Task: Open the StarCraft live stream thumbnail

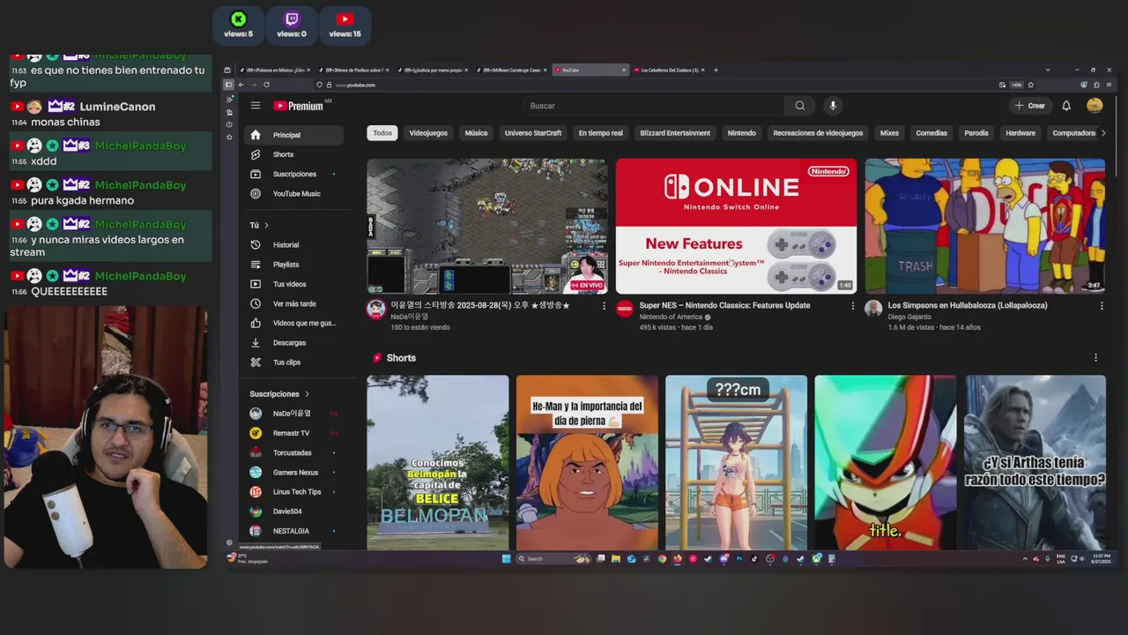Action: coord(487,226)
